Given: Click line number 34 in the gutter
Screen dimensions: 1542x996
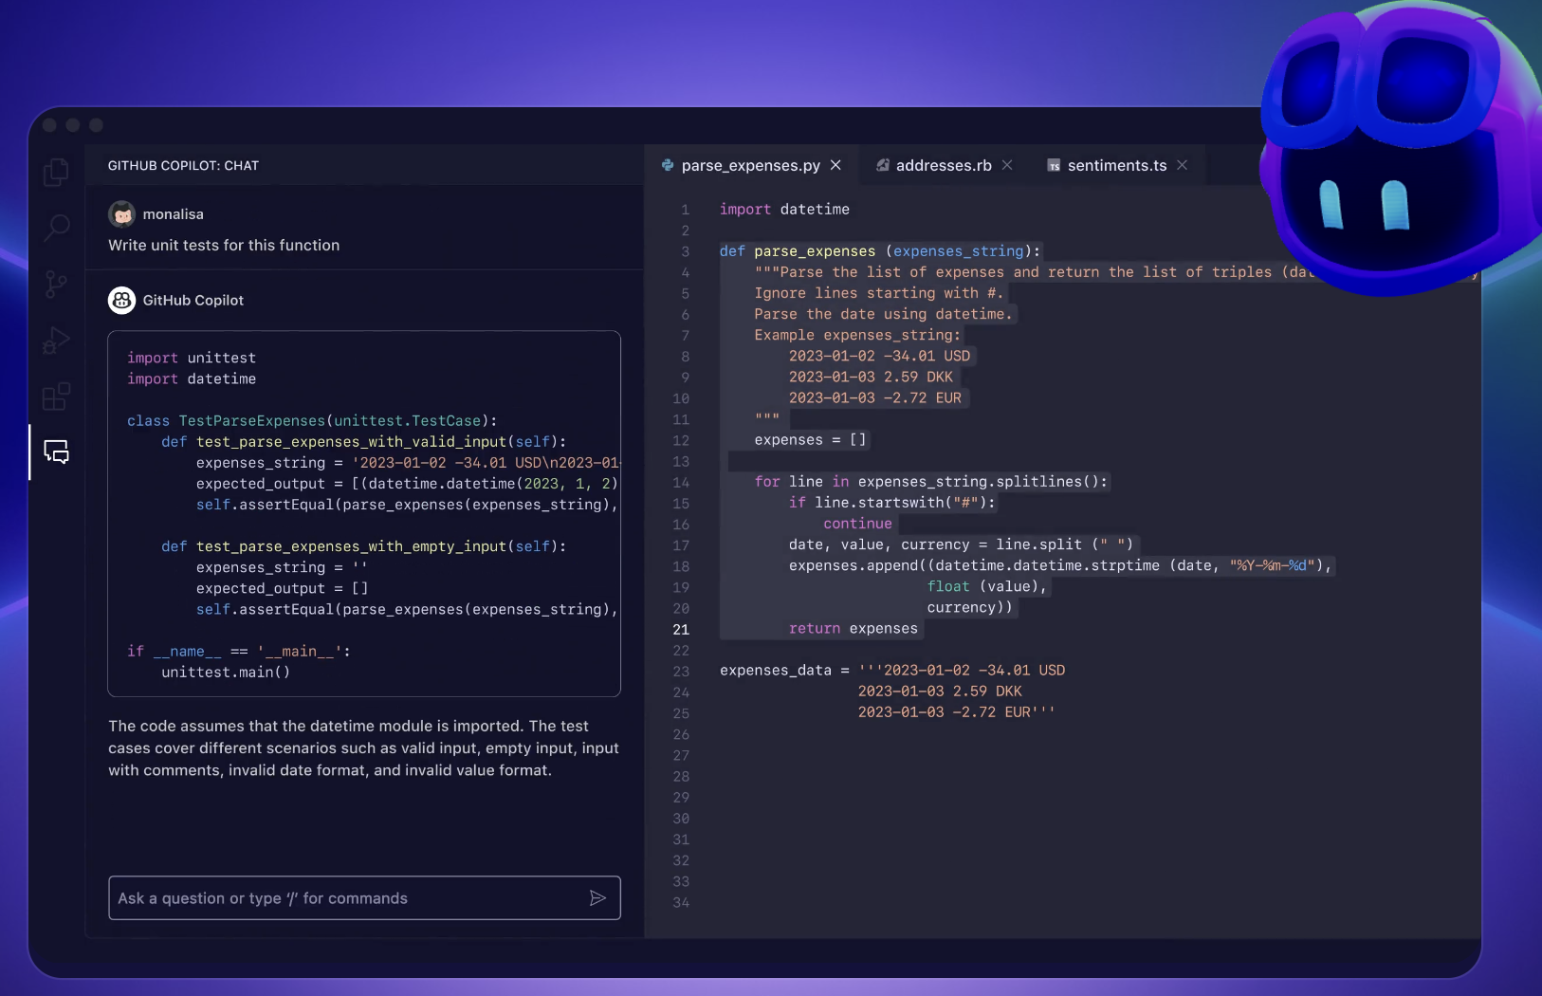Looking at the screenshot, I should pos(681,903).
